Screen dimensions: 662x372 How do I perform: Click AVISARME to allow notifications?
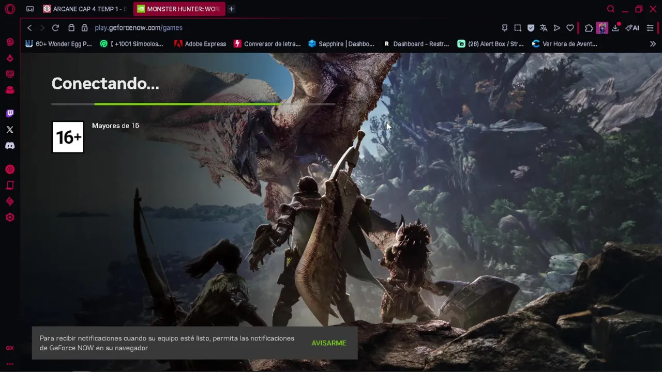pos(329,343)
